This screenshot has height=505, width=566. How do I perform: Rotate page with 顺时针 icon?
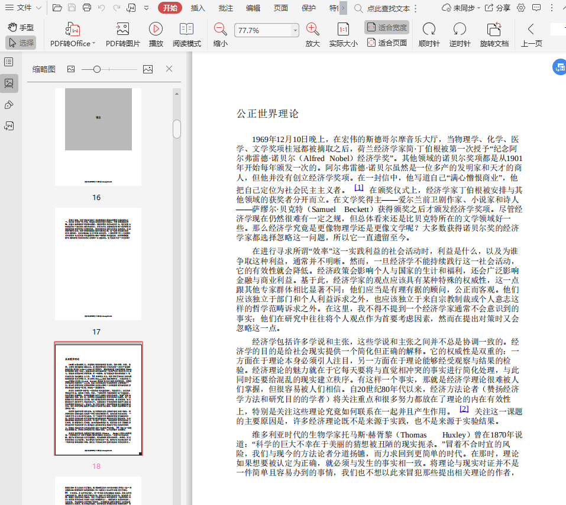pos(429,30)
